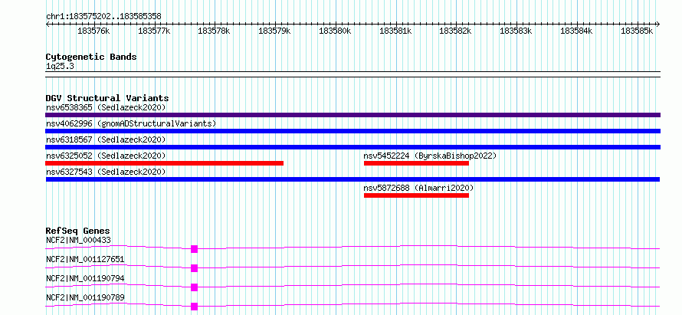Open the nsv6318567 (Sedlazeck2020) label
This screenshot has height=315, width=682.
tap(106, 139)
